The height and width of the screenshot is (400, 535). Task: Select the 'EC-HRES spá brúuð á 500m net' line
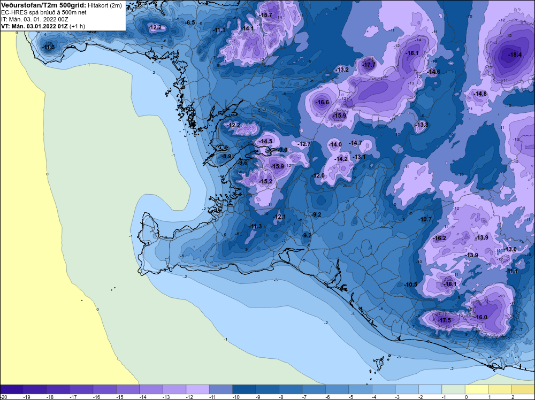click(x=44, y=12)
